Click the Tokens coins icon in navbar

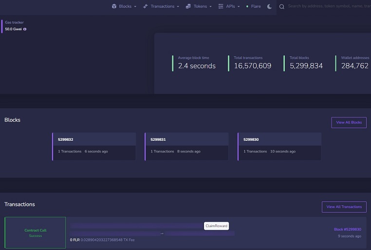click(188, 6)
